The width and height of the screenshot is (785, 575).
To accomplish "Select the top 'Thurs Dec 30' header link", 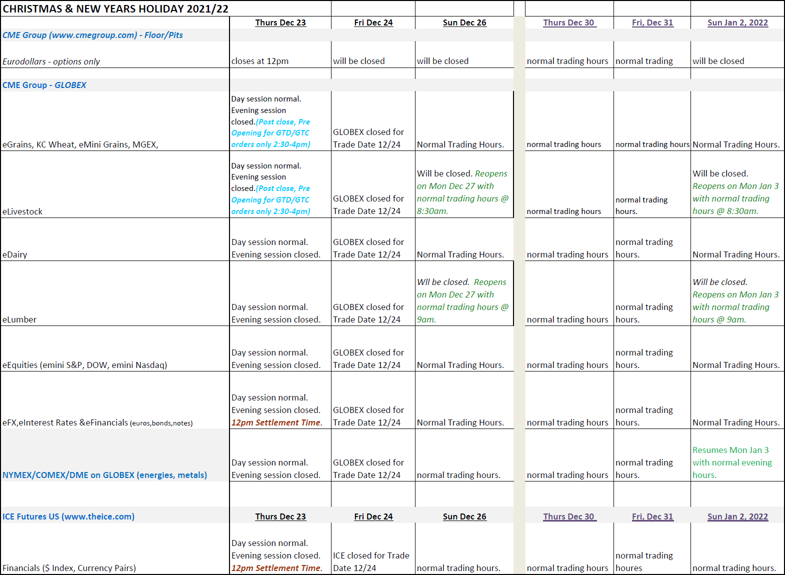I will [x=569, y=22].
